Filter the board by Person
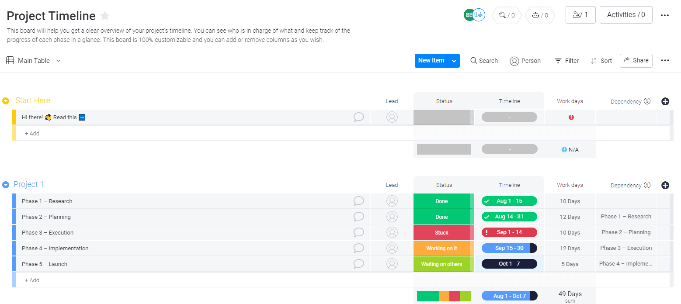Viewport: 681px width, 304px height. pyautogui.click(x=525, y=61)
